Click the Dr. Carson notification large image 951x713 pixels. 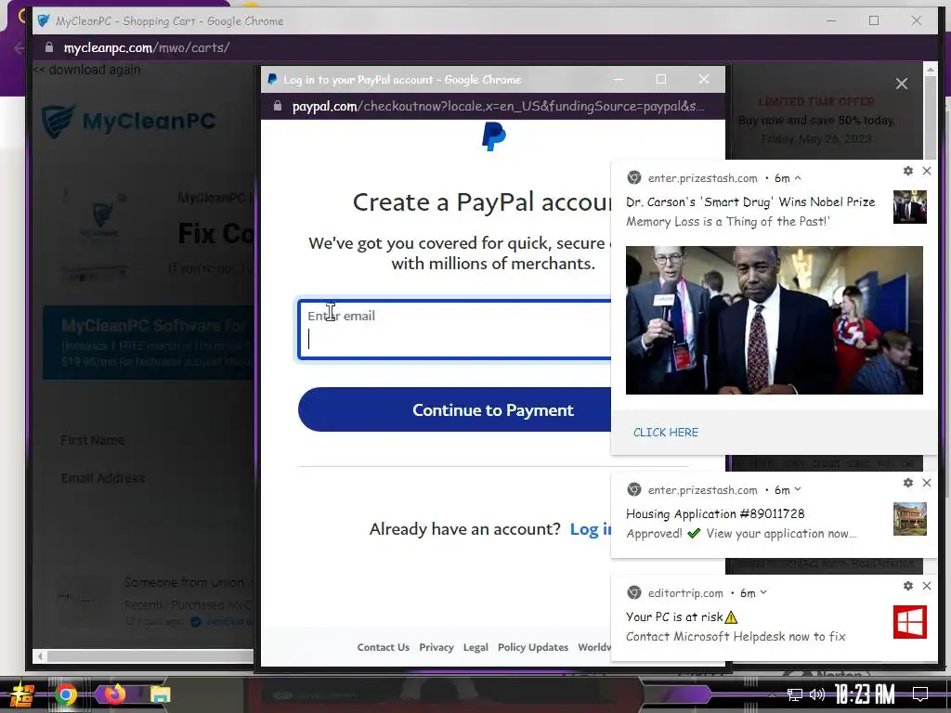pyautogui.click(x=775, y=320)
